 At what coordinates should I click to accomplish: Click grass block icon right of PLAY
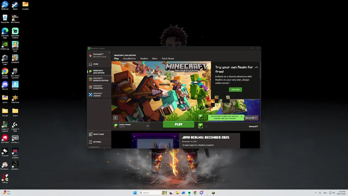(x=200, y=126)
